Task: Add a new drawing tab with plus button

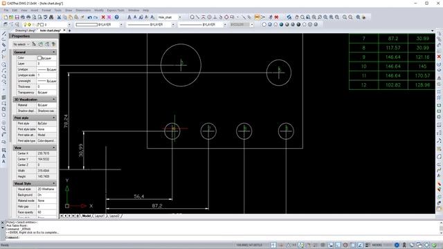Action: pyautogui.click(x=69, y=30)
